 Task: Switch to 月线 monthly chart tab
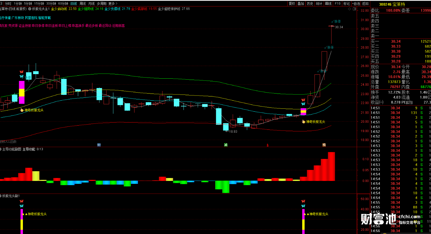click(x=91, y=4)
